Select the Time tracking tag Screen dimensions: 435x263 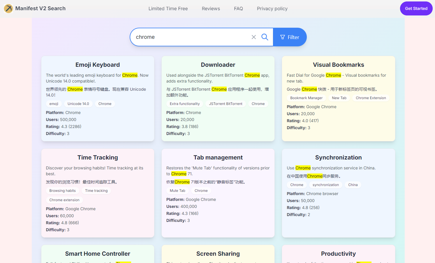[96, 191]
